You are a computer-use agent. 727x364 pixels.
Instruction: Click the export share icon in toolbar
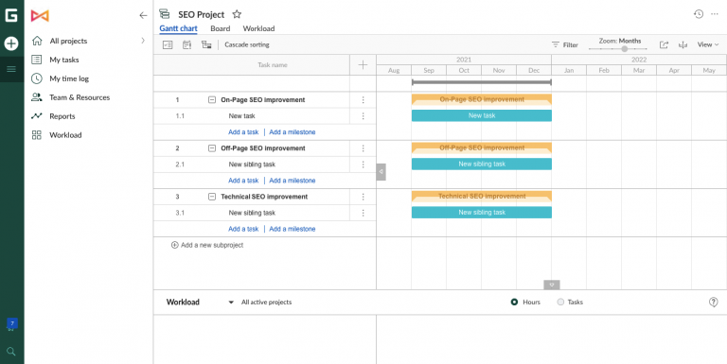tap(664, 45)
